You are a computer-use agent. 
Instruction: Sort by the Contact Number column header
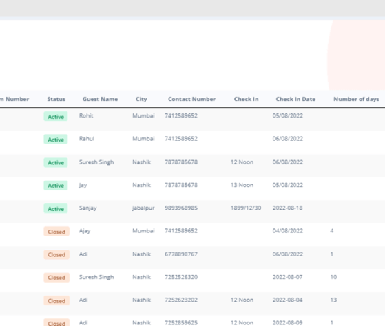pyautogui.click(x=191, y=99)
